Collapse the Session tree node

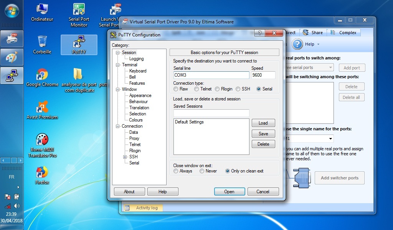point(117,53)
